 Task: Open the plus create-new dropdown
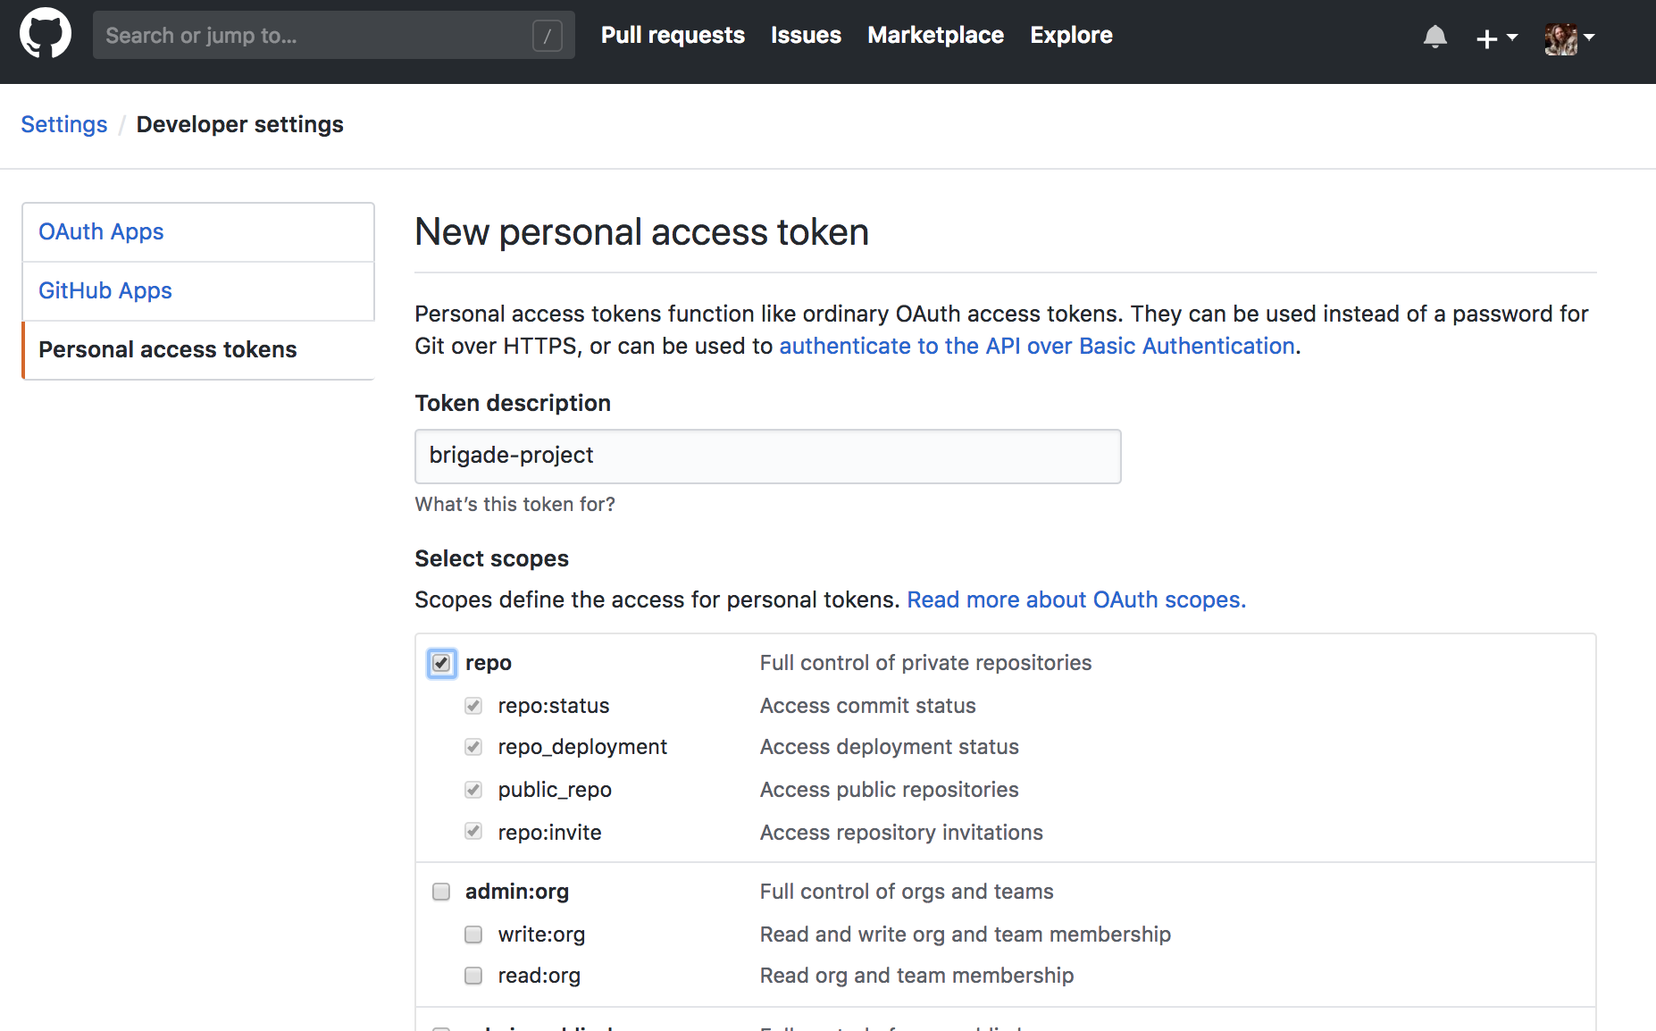(x=1496, y=38)
